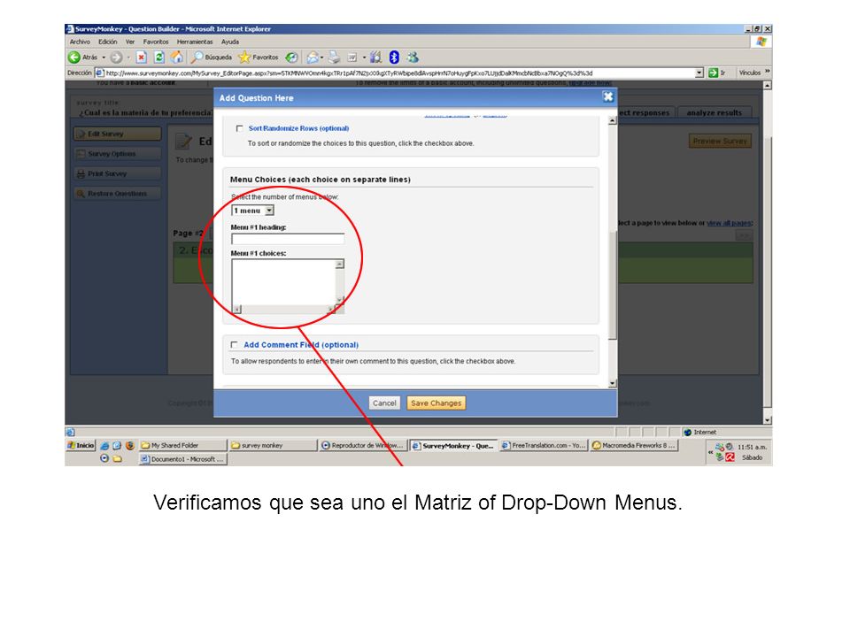Open Internet Explorer quick launch icon
850x637 pixels.
coord(104,445)
